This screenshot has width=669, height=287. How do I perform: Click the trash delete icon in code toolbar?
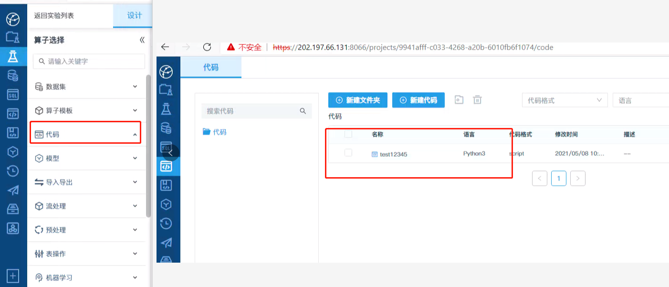pyautogui.click(x=477, y=100)
